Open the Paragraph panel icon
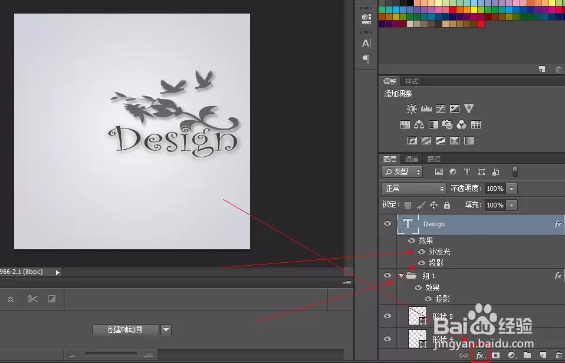Viewport: 565px width, 363px height. click(x=366, y=59)
